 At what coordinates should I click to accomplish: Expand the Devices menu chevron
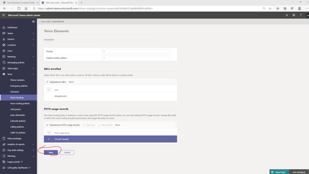point(33,39)
